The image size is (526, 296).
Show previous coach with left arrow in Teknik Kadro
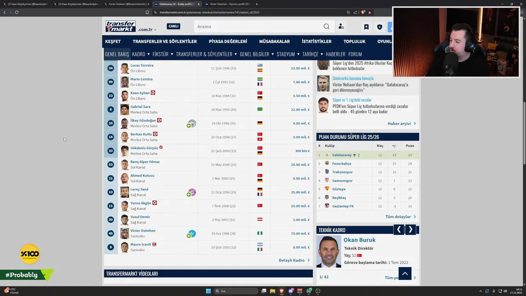399,230
